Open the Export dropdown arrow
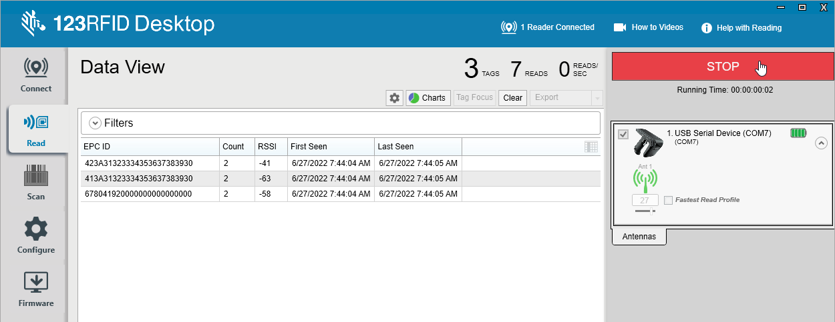835x322 pixels. (x=597, y=98)
